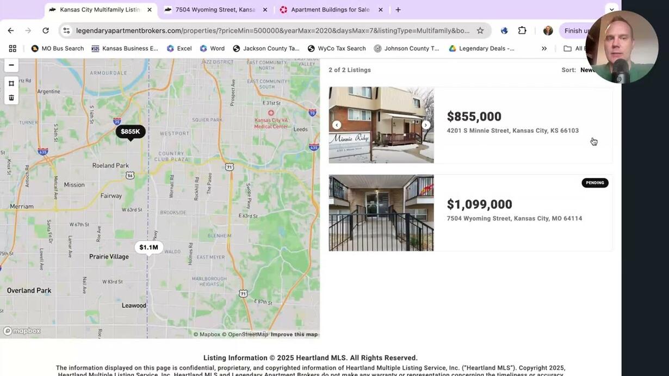The height and width of the screenshot is (376, 669).
Task: Open Kansas Business E... bookmark
Action: (125, 48)
